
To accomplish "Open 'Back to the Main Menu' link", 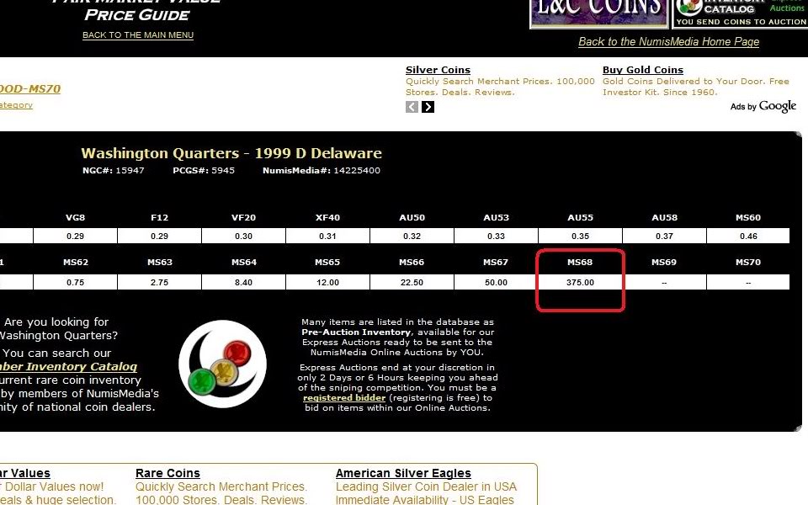I will 138,35.
